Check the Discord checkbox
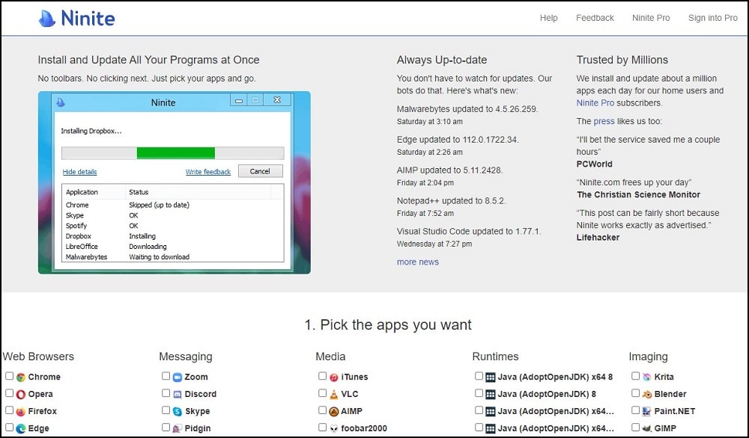This screenshot has height=438, width=749. click(x=166, y=393)
